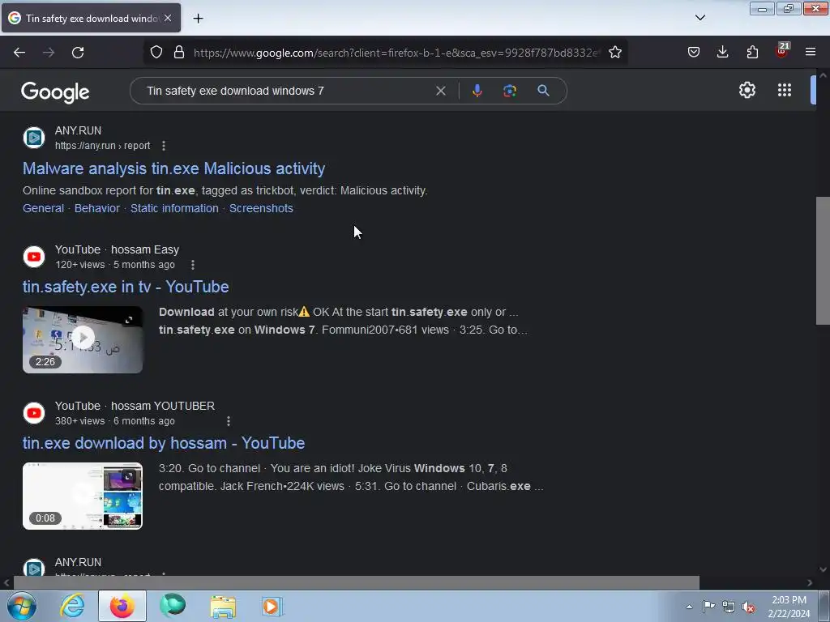This screenshot has width=830, height=622.
Task: Open the extensions puzzle icon
Action: point(752,52)
